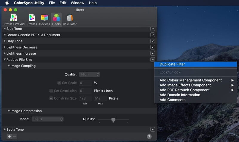Choose Duplicate Filter from the menu

click(172, 64)
